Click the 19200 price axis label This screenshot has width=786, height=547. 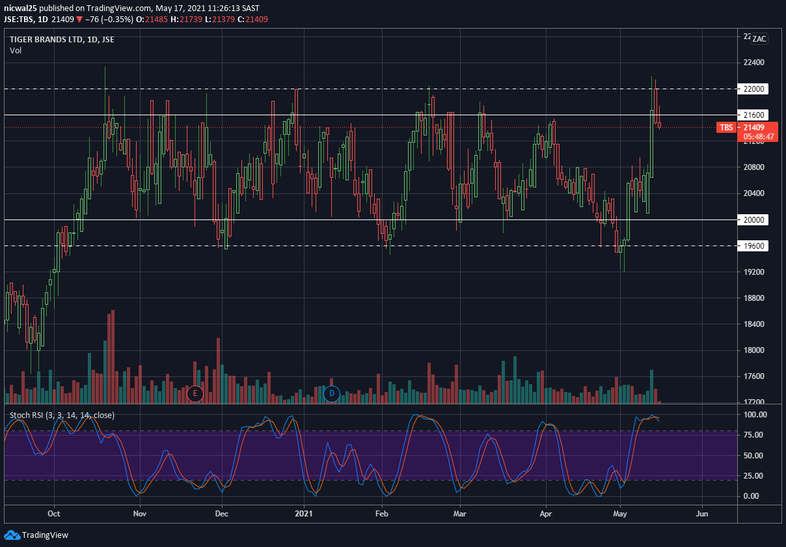[x=753, y=272]
